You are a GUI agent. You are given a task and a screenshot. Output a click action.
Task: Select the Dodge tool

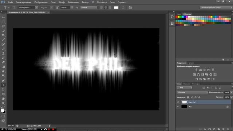click(3, 76)
